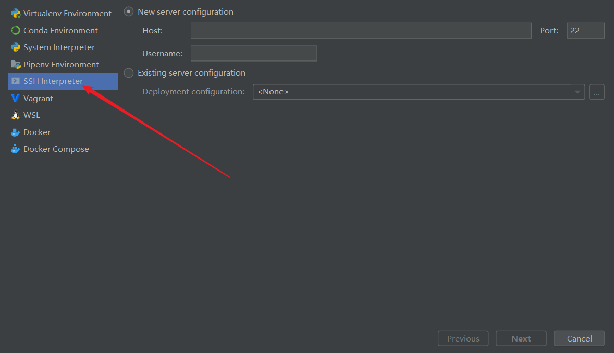This screenshot has width=614, height=353.
Task: Click the Virtualenv Environment python icon
Action: click(x=15, y=14)
